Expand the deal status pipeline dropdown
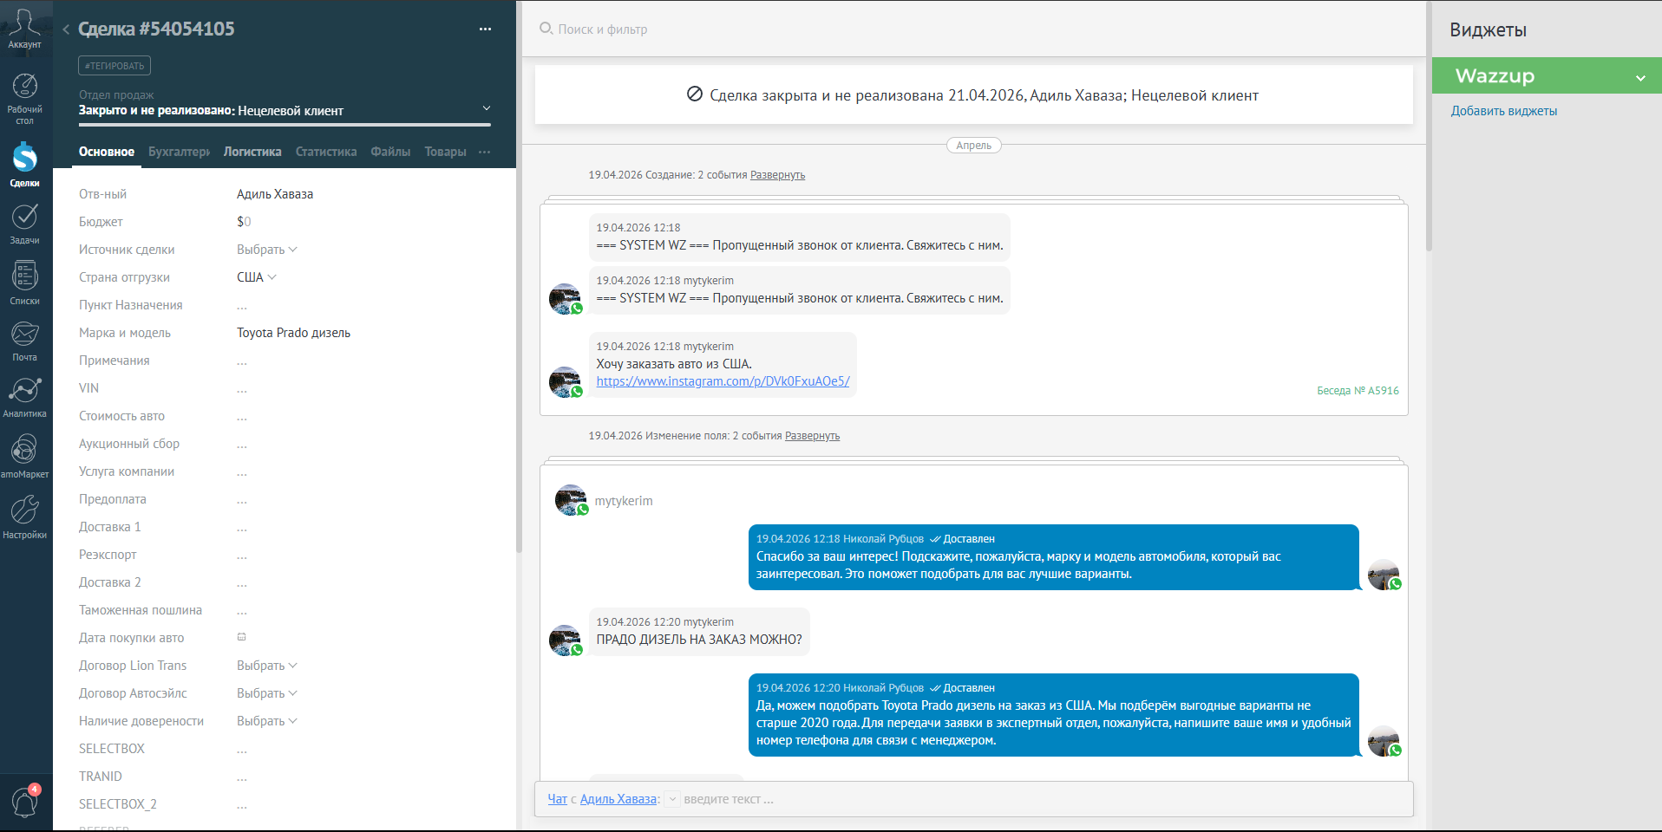 click(x=487, y=108)
